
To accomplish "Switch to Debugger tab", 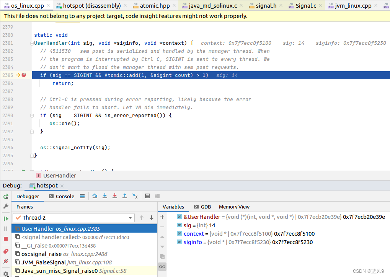I will click(x=28, y=196).
